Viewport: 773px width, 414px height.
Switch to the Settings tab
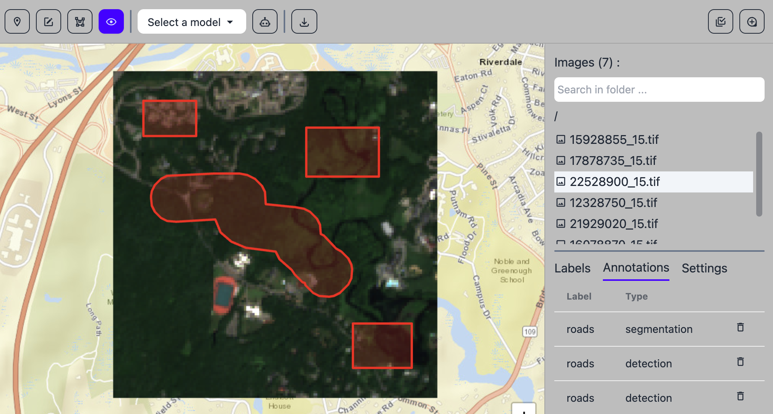click(x=704, y=268)
